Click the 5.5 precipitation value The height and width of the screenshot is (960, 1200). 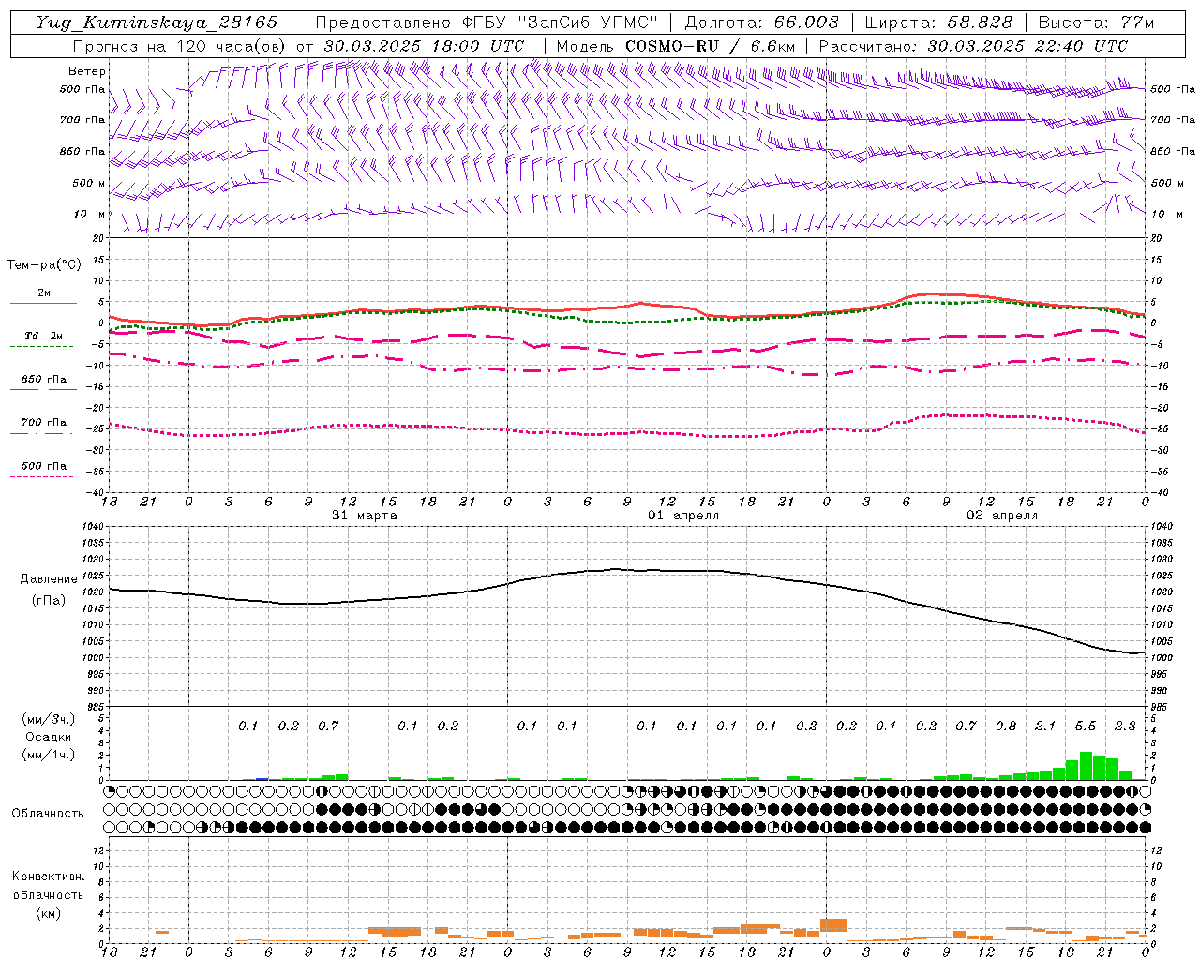pyautogui.click(x=1086, y=727)
